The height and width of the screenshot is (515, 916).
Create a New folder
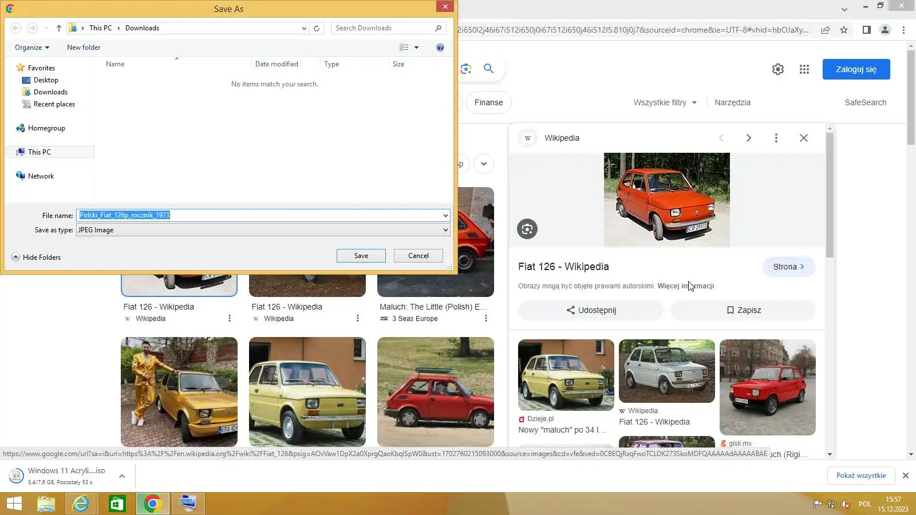click(84, 47)
